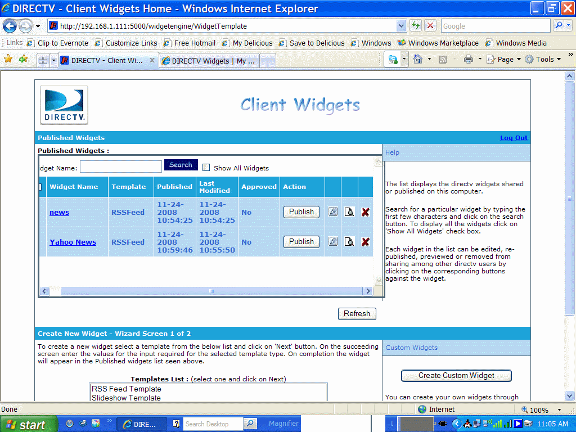Click Add to Favorites star-plus icon
The image size is (576, 432).
[24, 58]
